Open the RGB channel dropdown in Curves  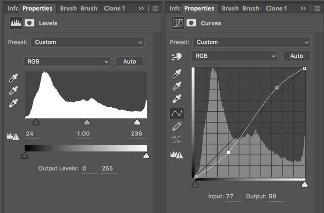tap(234, 56)
